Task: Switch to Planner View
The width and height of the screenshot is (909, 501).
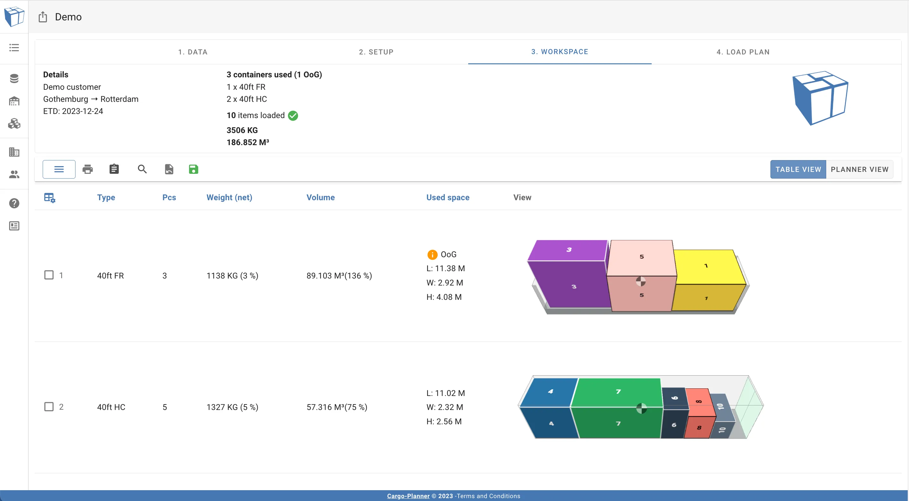Action: pyautogui.click(x=859, y=169)
